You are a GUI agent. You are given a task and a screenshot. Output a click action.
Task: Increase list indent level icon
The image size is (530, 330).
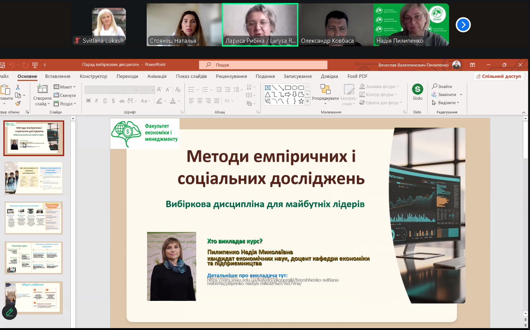point(228,90)
